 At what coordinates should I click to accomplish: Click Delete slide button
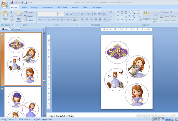point(29,20)
